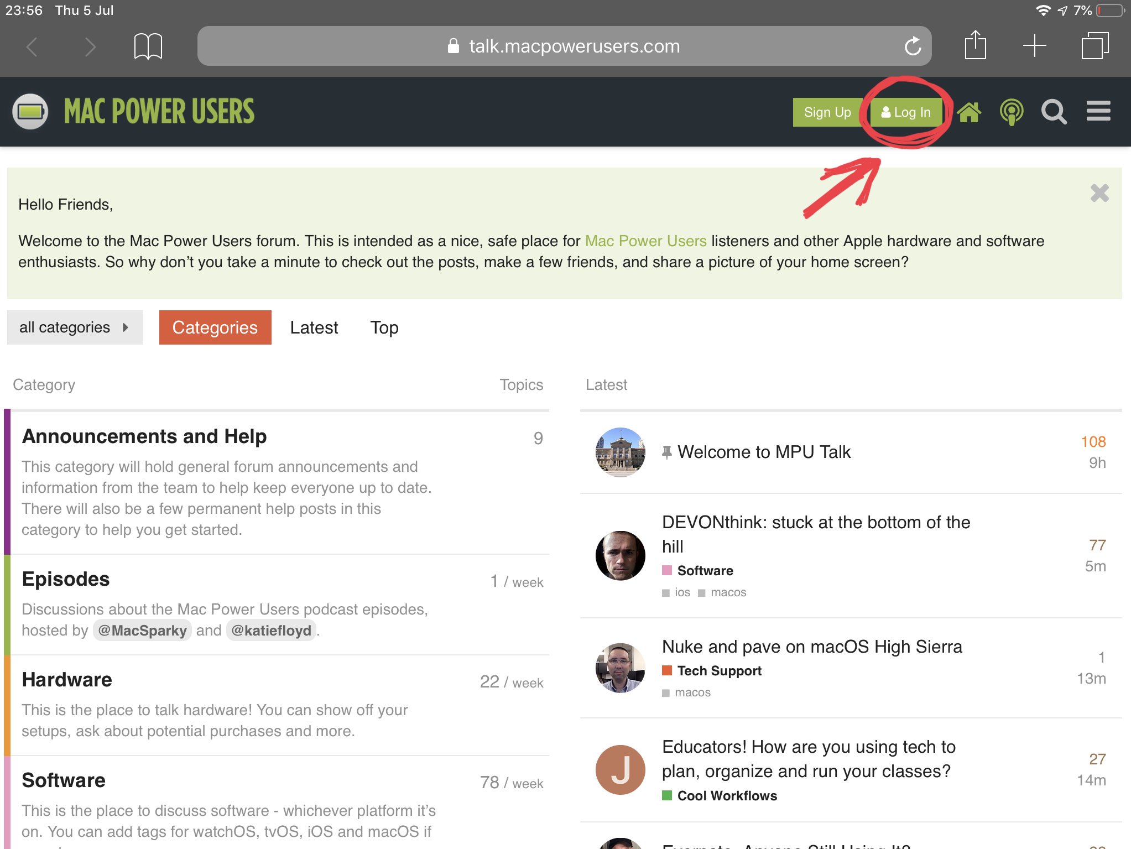Open the DEVONthink stuck at bottom topic
The image size is (1131, 849).
(816, 534)
